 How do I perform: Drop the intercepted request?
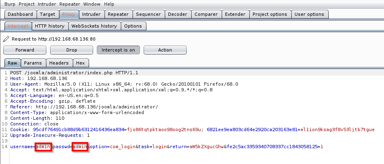pyautogui.click(x=72, y=50)
